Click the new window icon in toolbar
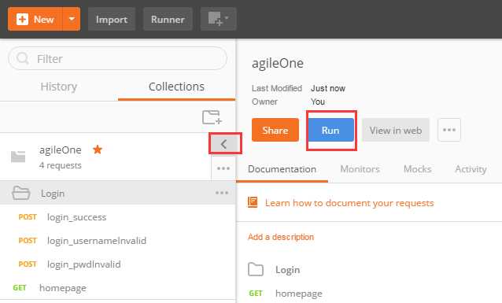The height and width of the screenshot is (303, 502). point(218,19)
